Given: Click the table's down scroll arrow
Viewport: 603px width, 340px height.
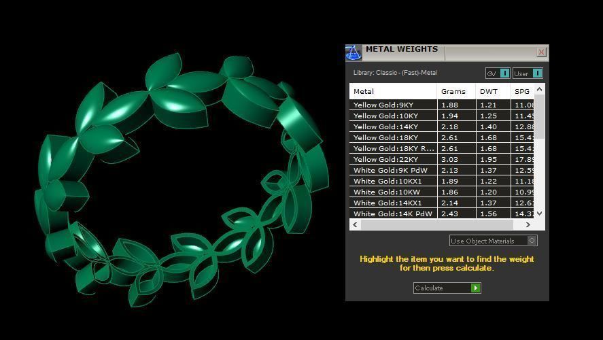Looking at the screenshot, I should 540,214.
